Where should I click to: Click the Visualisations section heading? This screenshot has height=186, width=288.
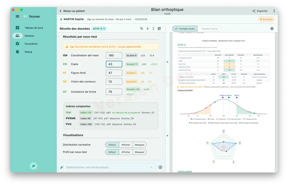click(x=73, y=135)
